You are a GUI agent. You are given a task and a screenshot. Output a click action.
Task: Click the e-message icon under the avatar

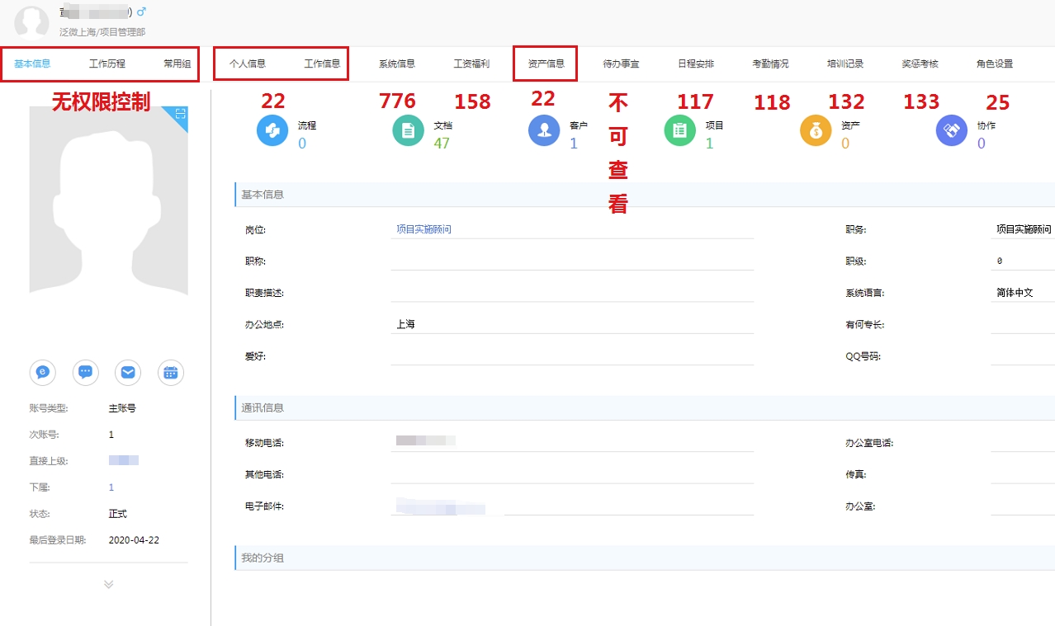43,373
